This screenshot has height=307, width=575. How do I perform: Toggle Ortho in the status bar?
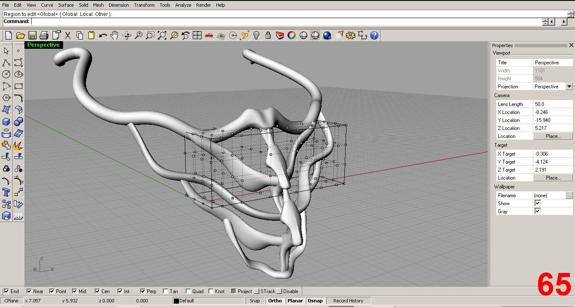point(275,301)
